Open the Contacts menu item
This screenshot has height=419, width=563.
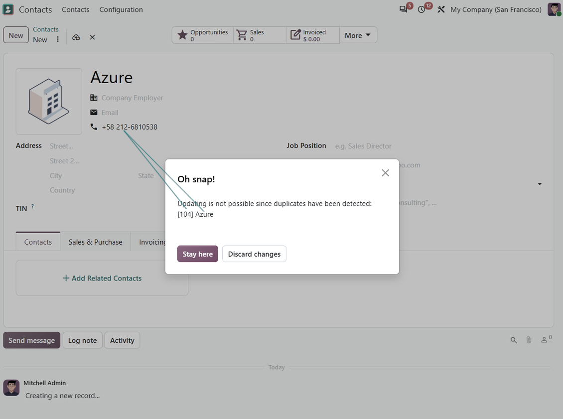75,9
